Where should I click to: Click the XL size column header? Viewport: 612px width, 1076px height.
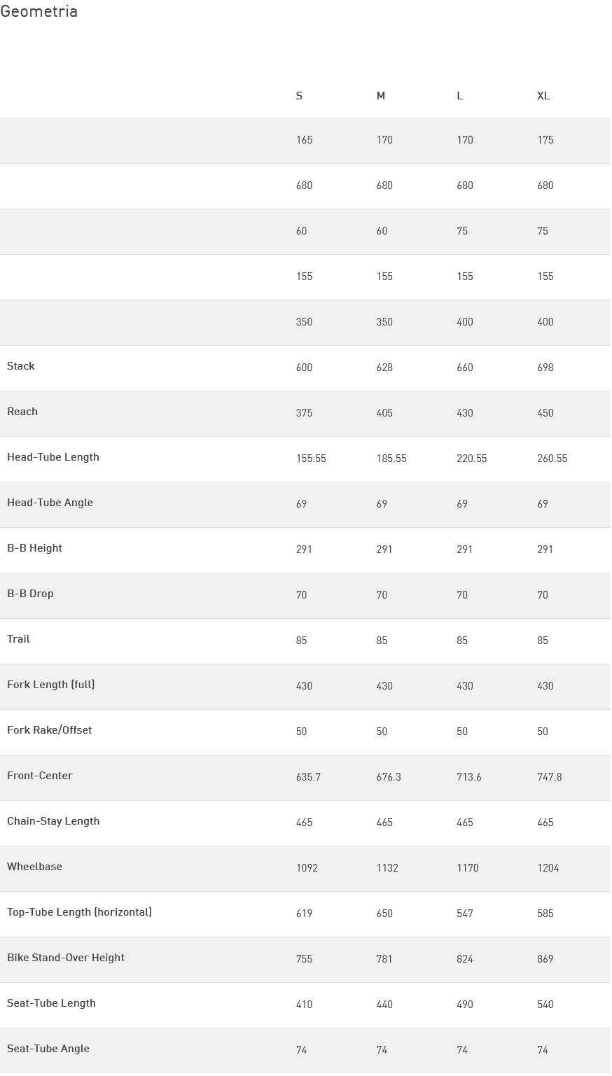pos(543,96)
